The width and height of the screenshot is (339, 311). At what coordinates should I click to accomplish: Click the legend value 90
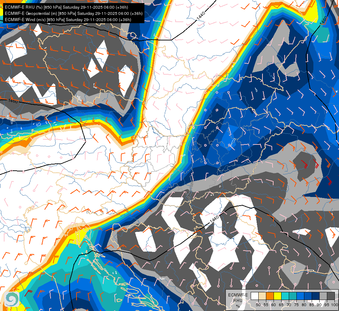coord(319,305)
